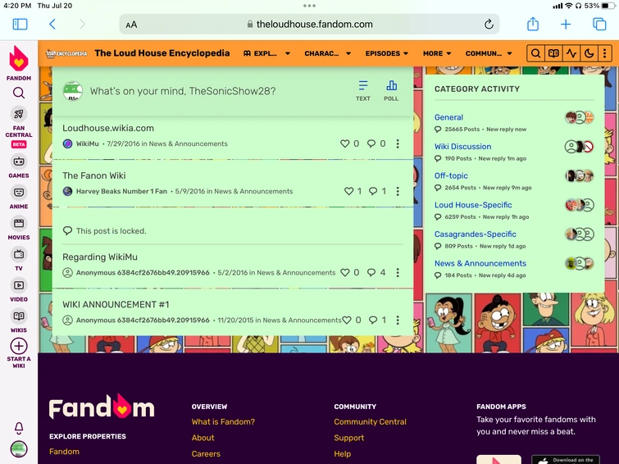The width and height of the screenshot is (619, 464).
Task: Click The Loud House Encyclopedia title
Action: 162,53
